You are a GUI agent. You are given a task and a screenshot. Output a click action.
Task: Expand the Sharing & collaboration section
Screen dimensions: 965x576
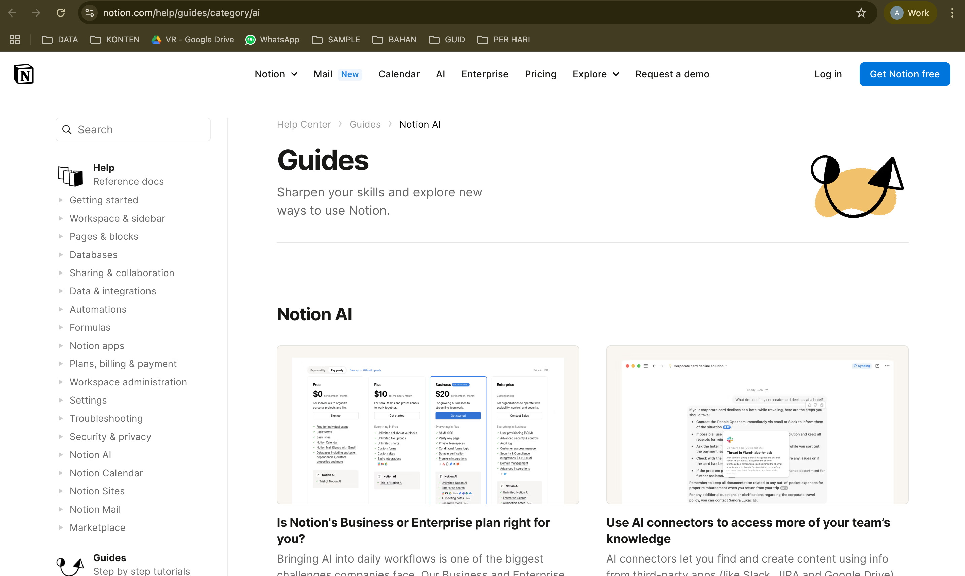(x=61, y=273)
